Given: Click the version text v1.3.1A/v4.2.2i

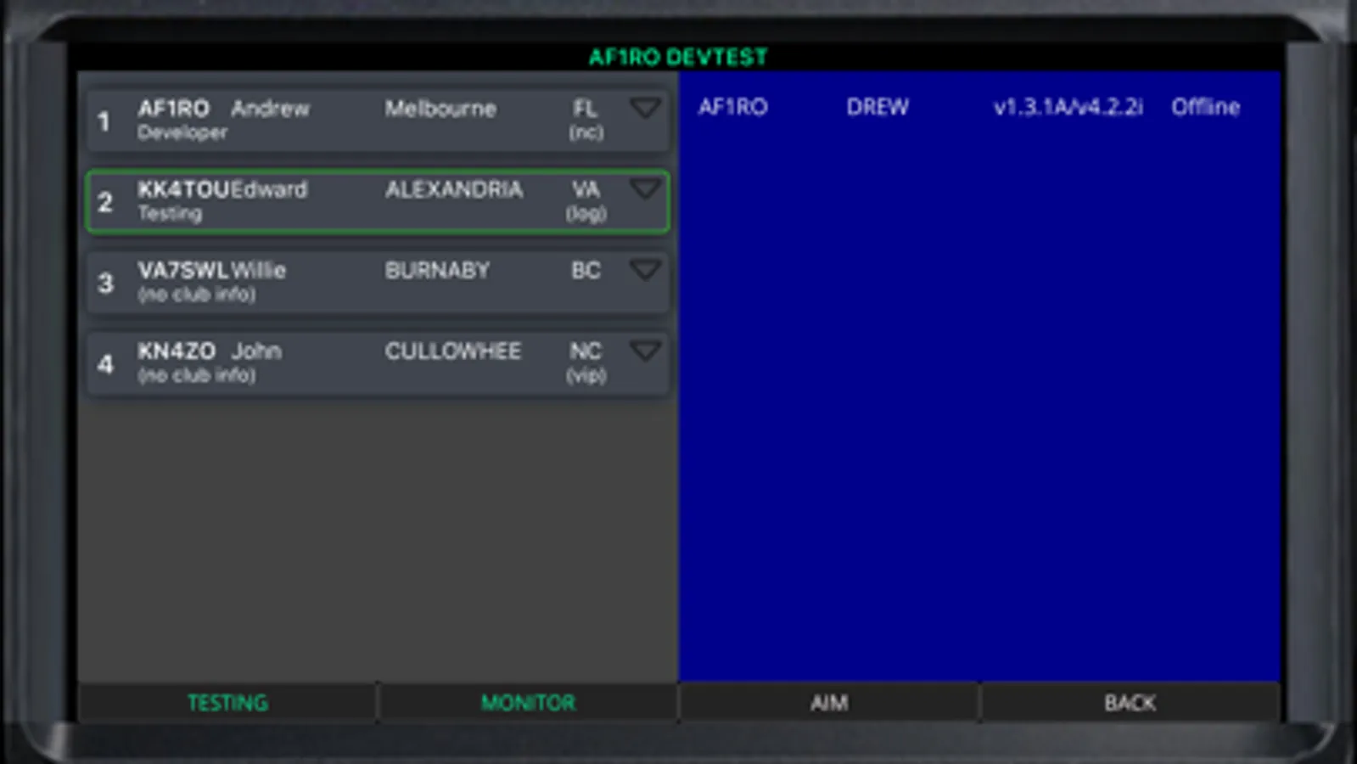Looking at the screenshot, I should pyautogui.click(x=1068, y=107).
